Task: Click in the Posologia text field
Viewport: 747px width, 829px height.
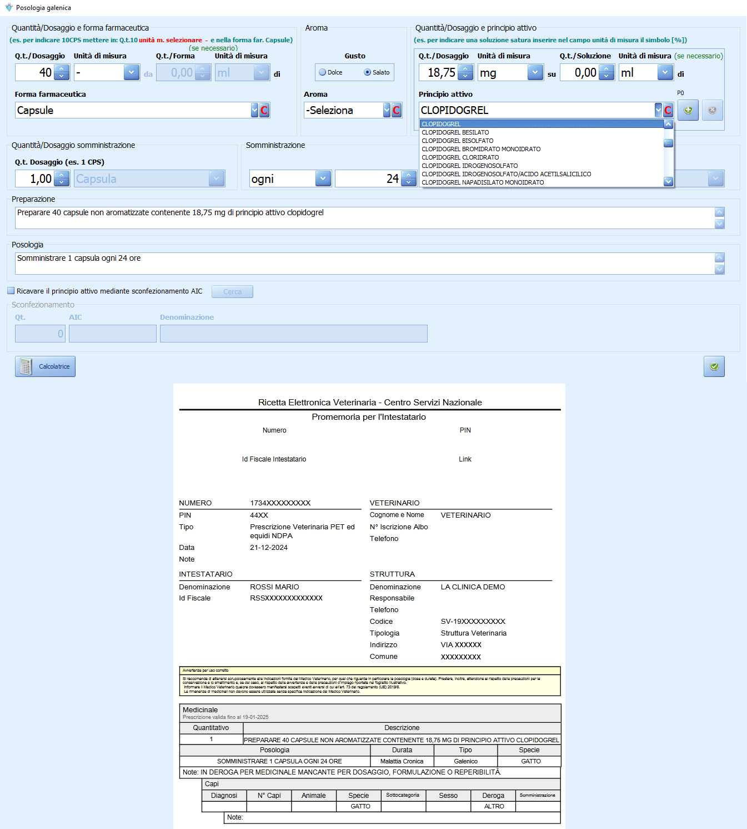Action: tap(364, 263)
